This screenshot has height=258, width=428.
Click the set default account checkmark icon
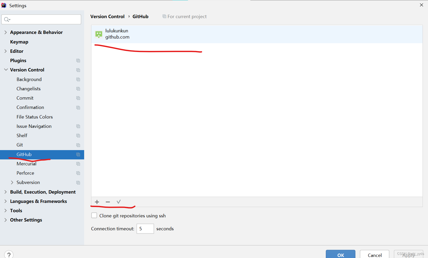click(x=119, y=202)
